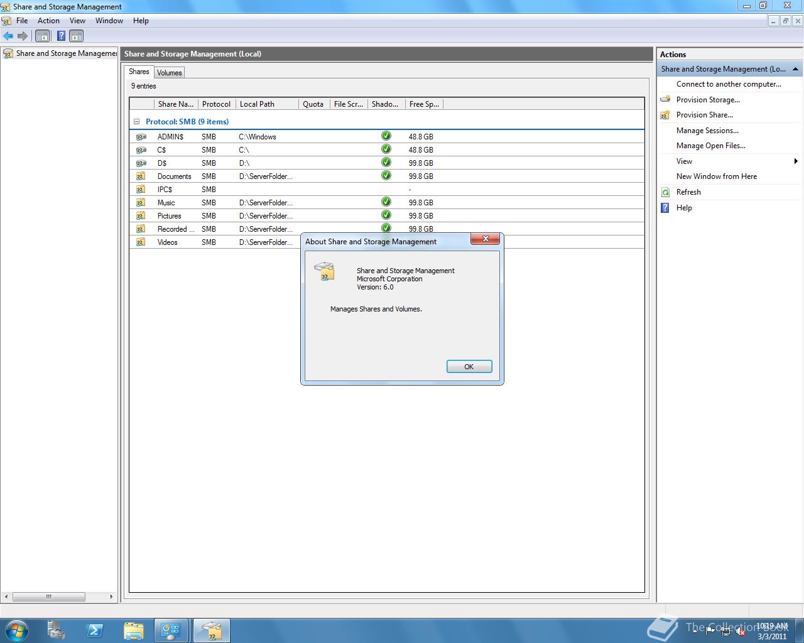The image size is (804, 643).
Task: Click the green Refresh icon in Actions
Action: tap(666, 192)
